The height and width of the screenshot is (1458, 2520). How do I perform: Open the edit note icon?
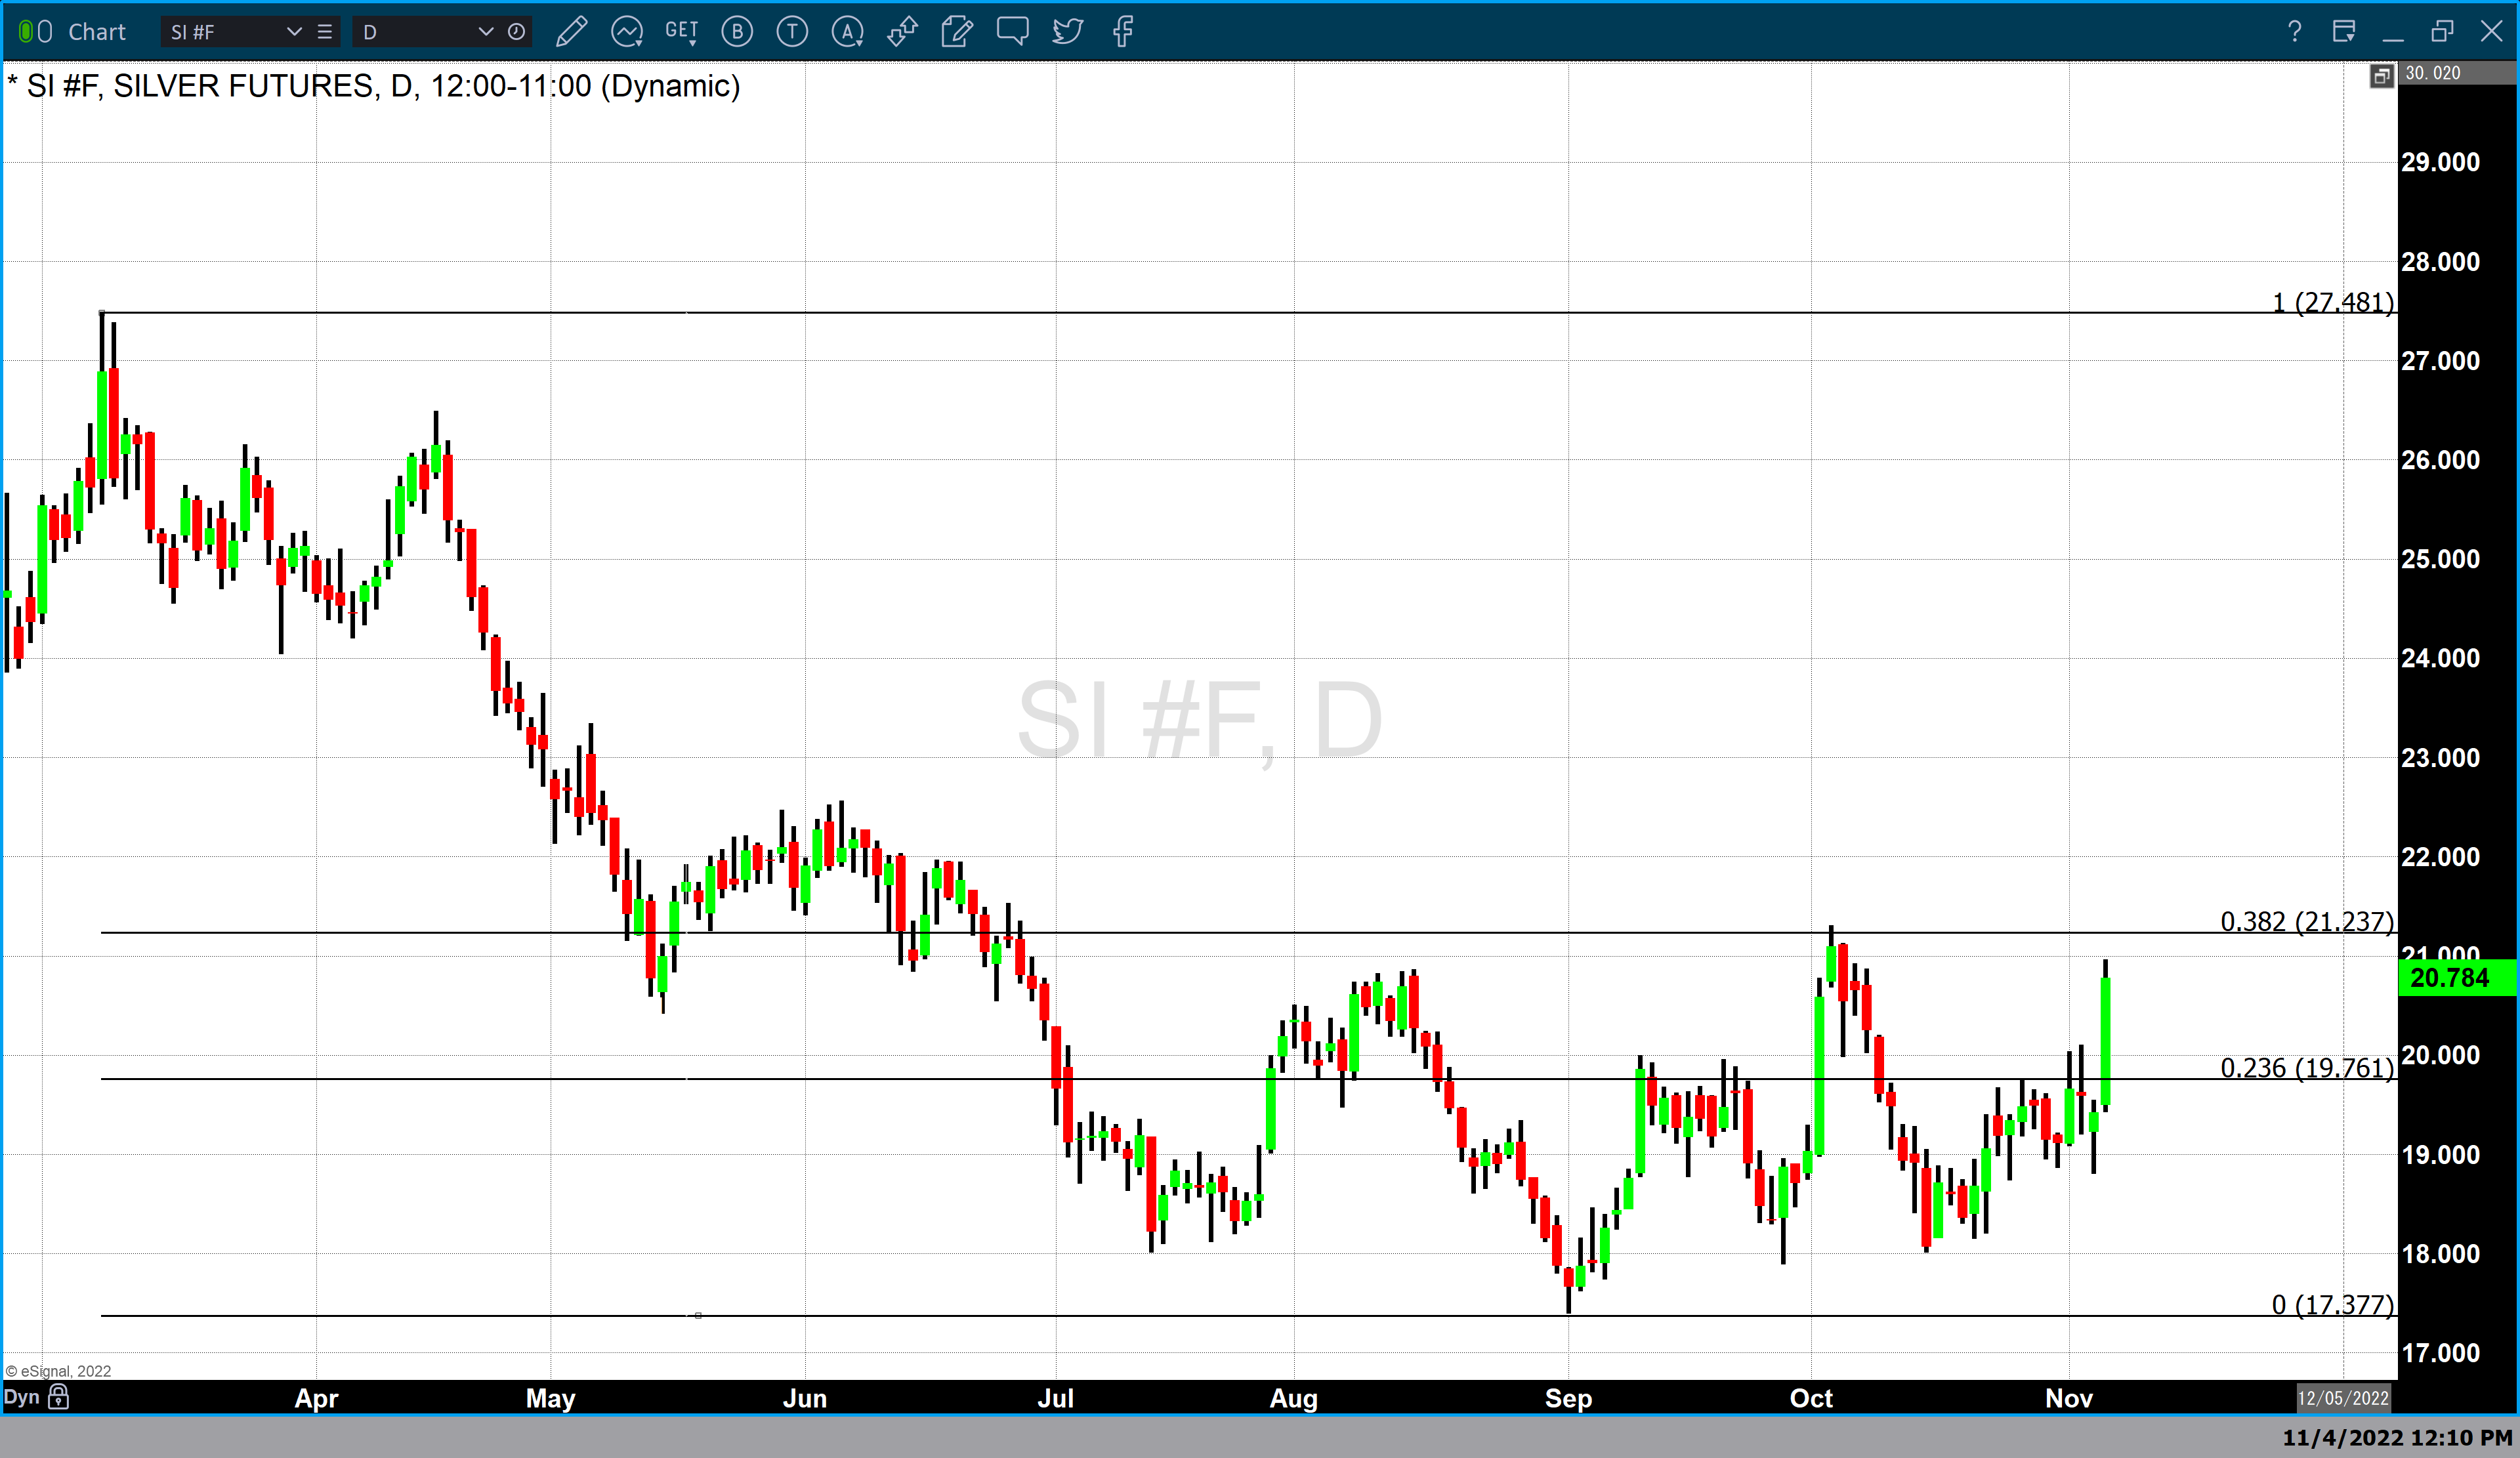coord(957,32)
